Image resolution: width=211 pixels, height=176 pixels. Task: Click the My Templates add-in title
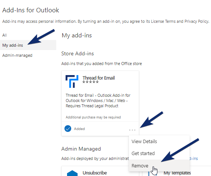point(177,173)
